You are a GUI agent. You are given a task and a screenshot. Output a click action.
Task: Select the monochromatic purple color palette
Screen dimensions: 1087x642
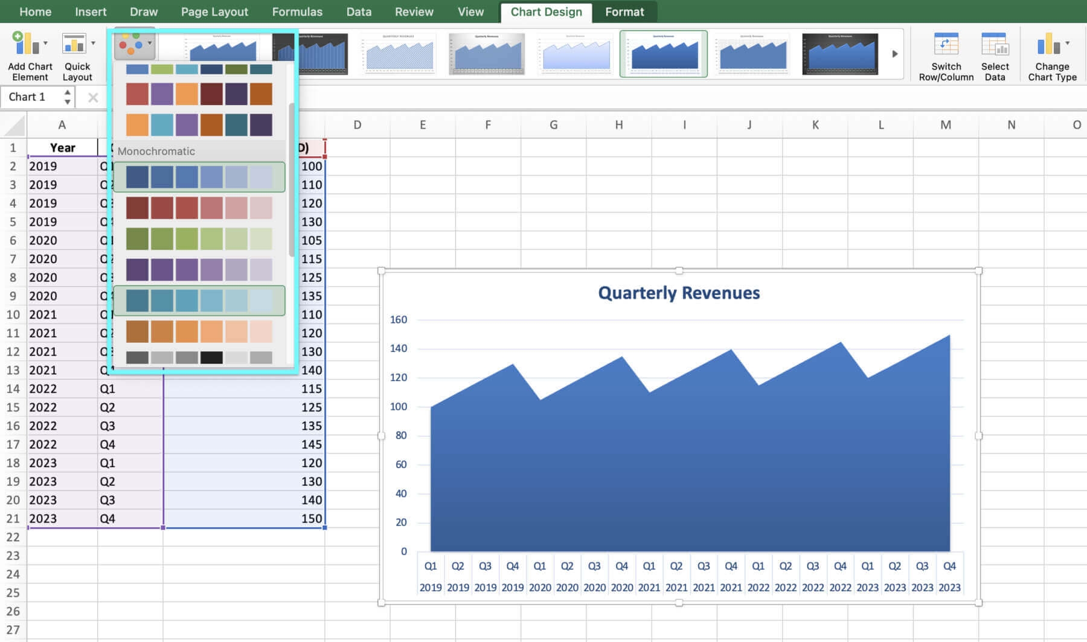click(x=199, y=270)
